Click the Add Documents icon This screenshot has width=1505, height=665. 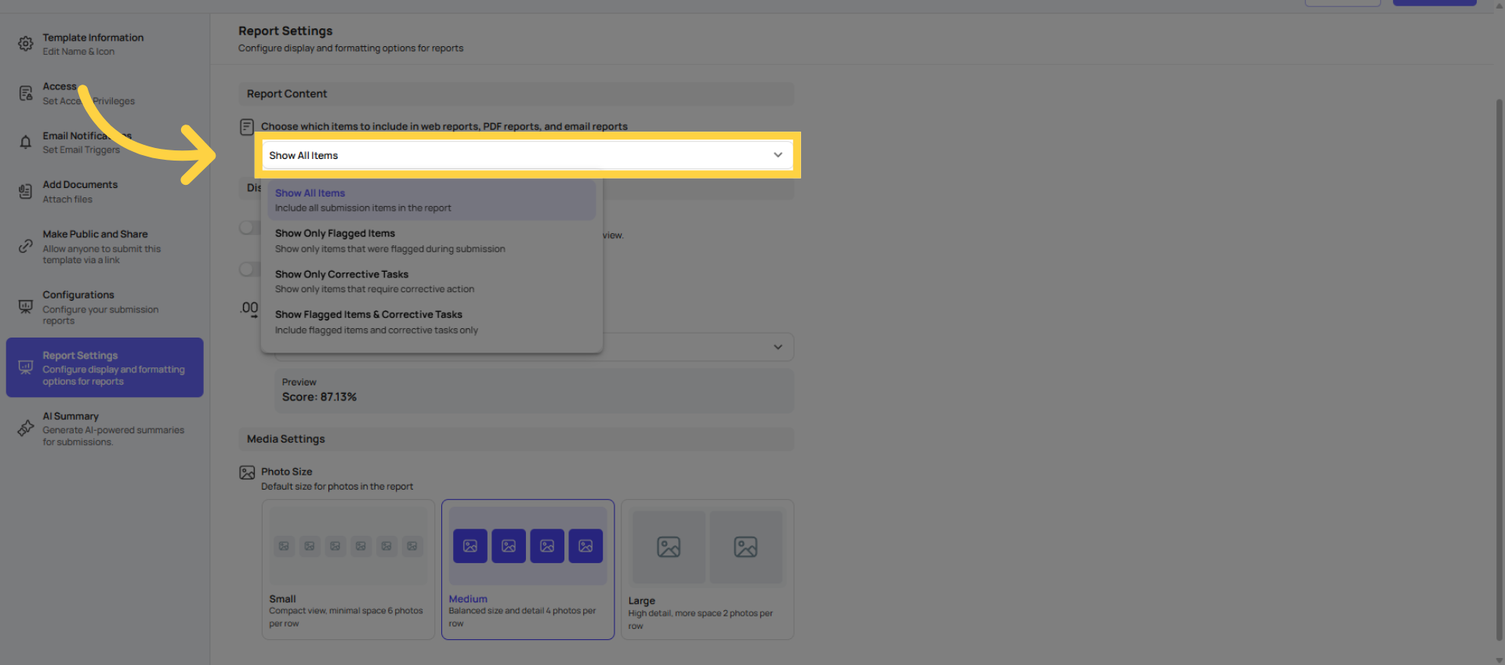[x=26, y=191]
